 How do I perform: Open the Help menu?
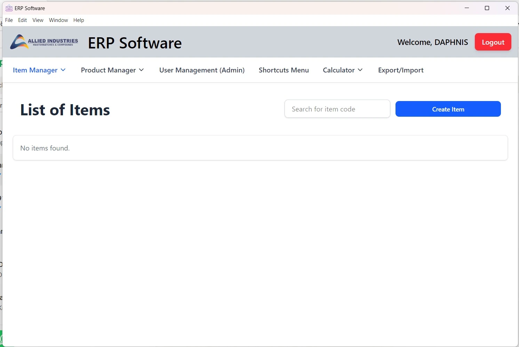pyautogui.click(x=79, y=20)
